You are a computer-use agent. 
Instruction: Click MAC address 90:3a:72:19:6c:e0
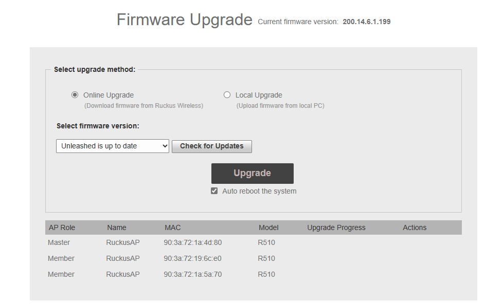tap(193, 258)
